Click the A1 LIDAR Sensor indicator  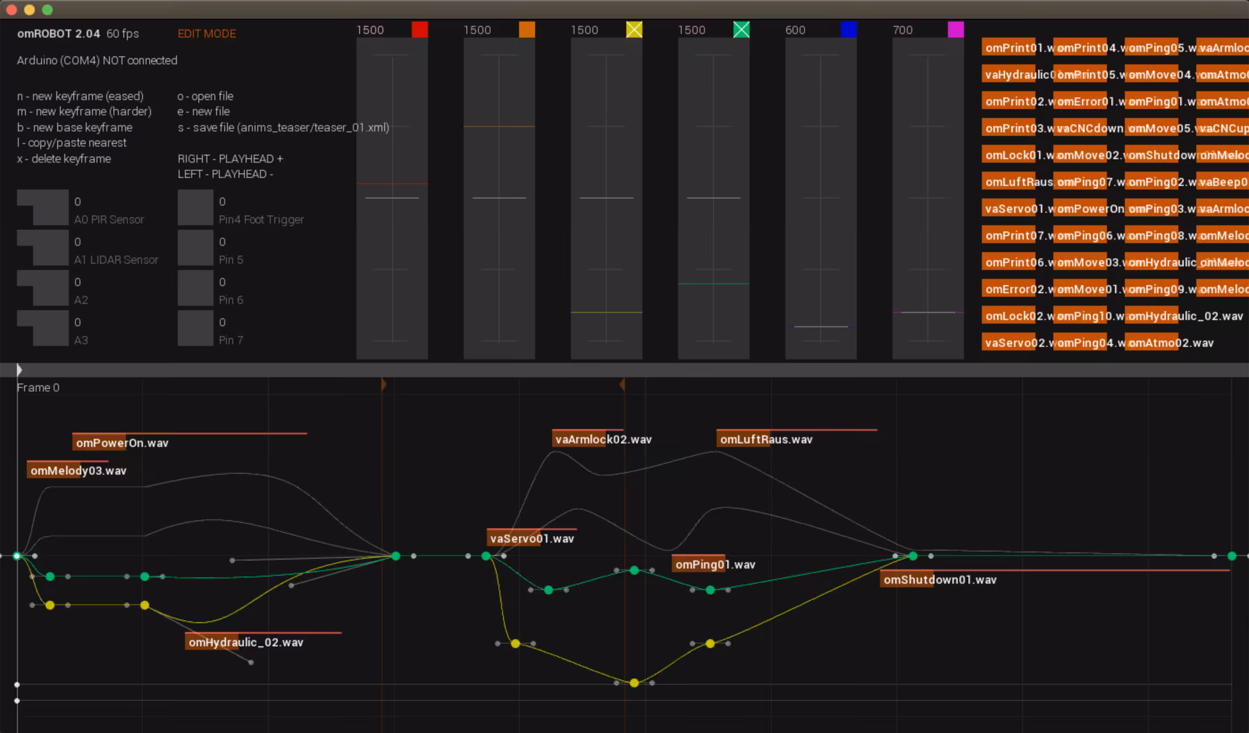point(43,248)
